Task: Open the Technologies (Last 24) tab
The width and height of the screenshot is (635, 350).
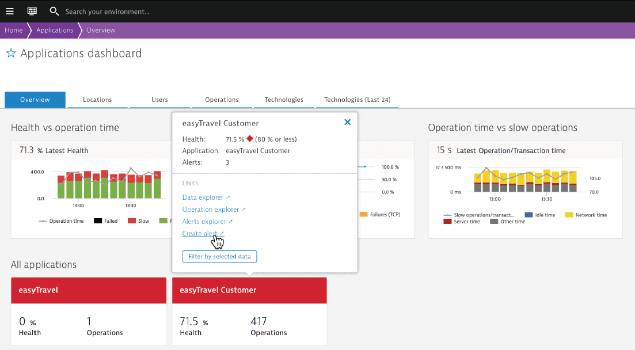Action: pos(357,100)
